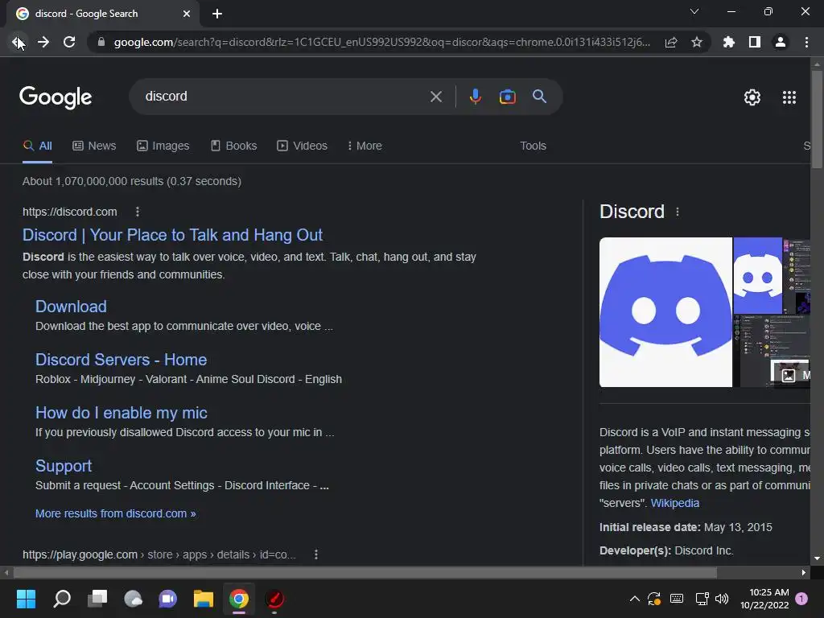This screenshot has width=824, height=618.
Task: Open the Google apps grid
Action: point(789,97)
